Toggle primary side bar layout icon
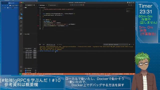The width and height of the screenshot is (160, 90). point(128,2)
